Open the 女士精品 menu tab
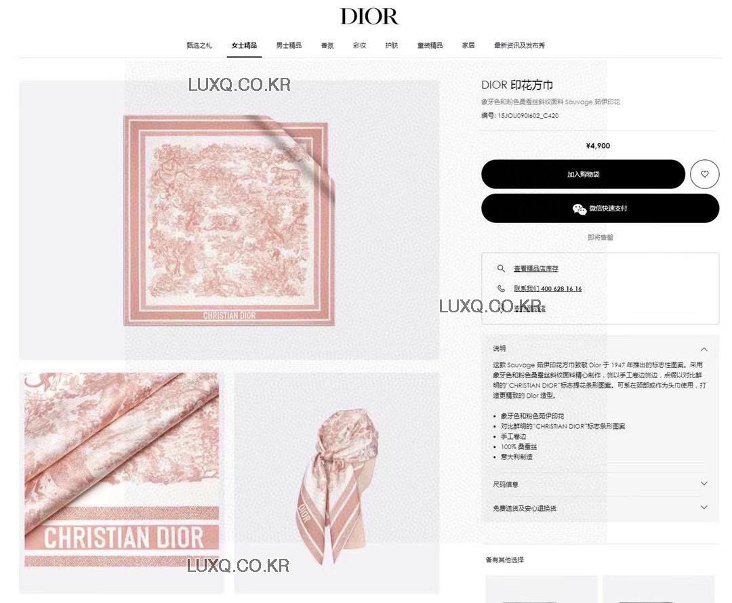Viewport: 732px width, 603px height. click(x=244, y=45)
